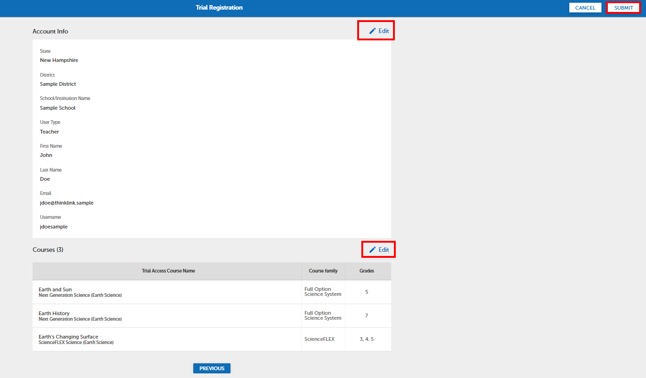Click the Edit pencil icon beside Account Info
This screenshot has width=646, height=378.
(x=372, y=30)
